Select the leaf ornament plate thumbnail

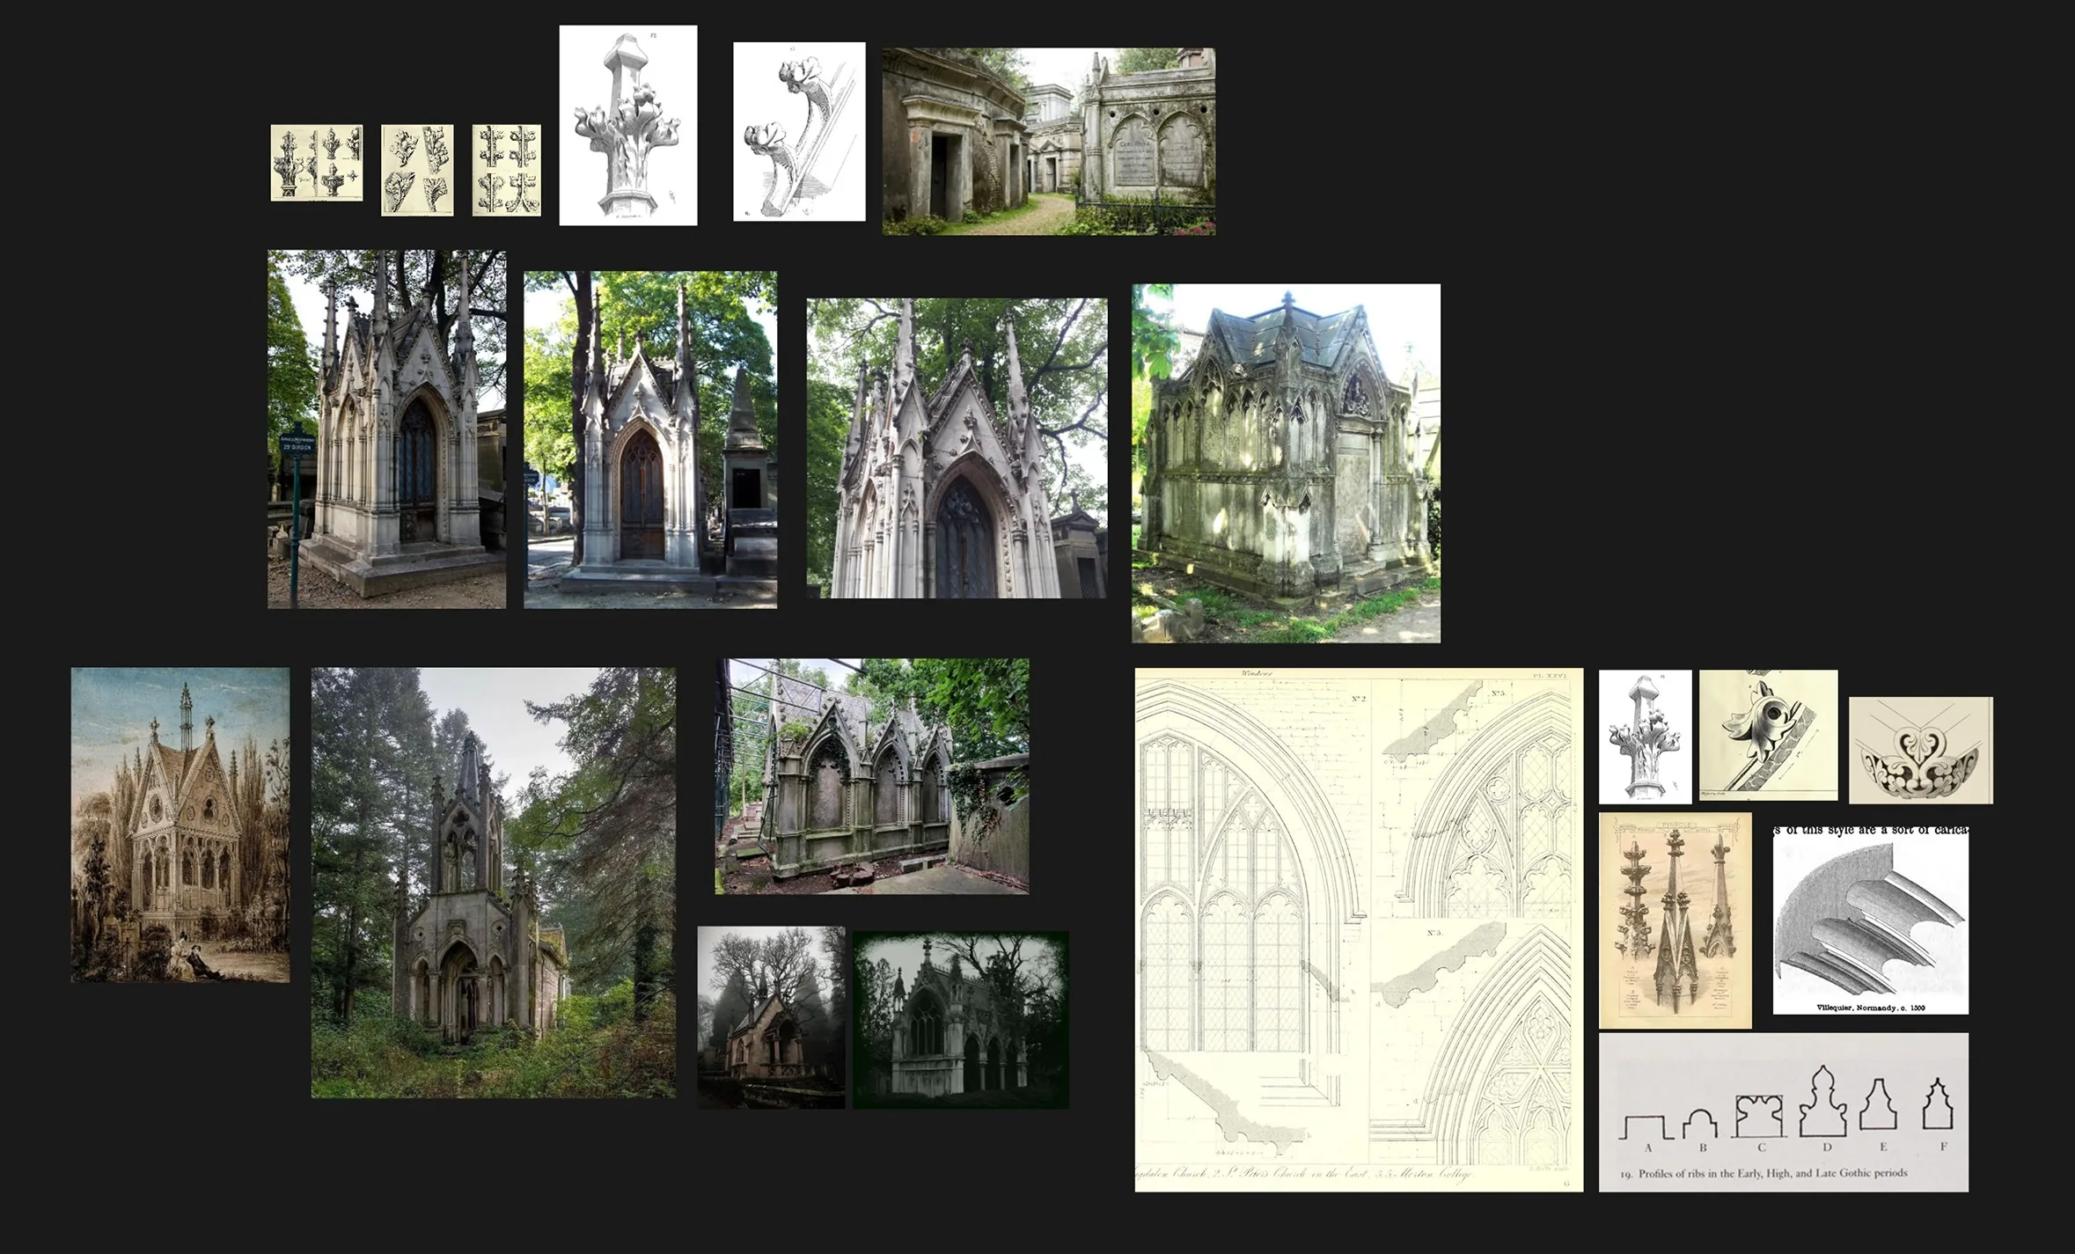[417, 170]
